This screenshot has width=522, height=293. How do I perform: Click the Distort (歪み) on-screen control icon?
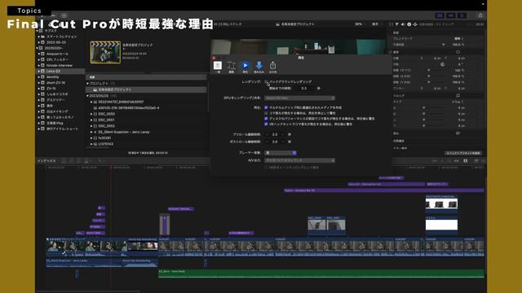coord(458,133)
